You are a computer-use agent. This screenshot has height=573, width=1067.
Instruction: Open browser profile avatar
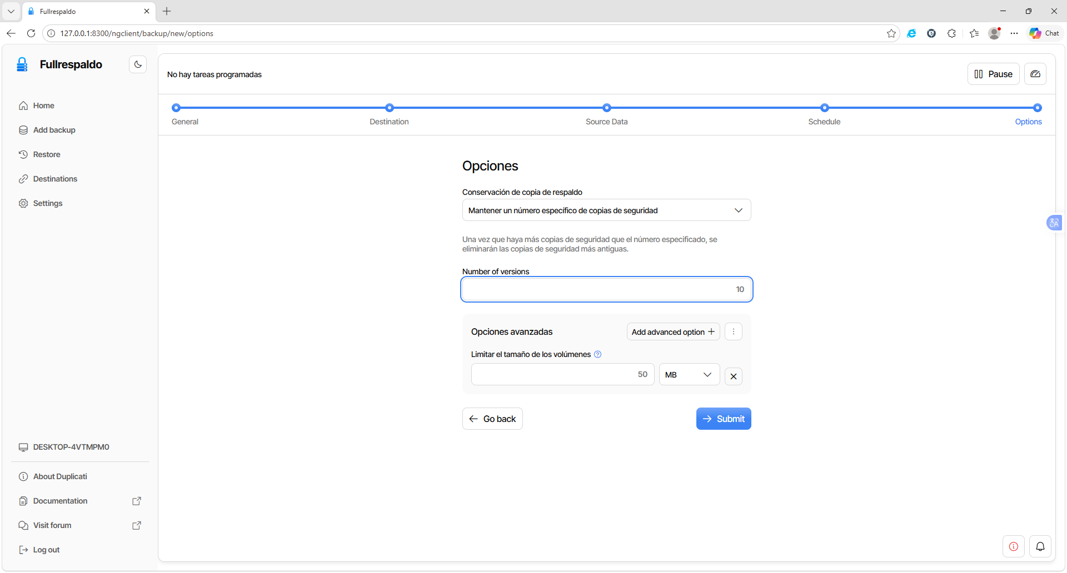tap(995, 33)
